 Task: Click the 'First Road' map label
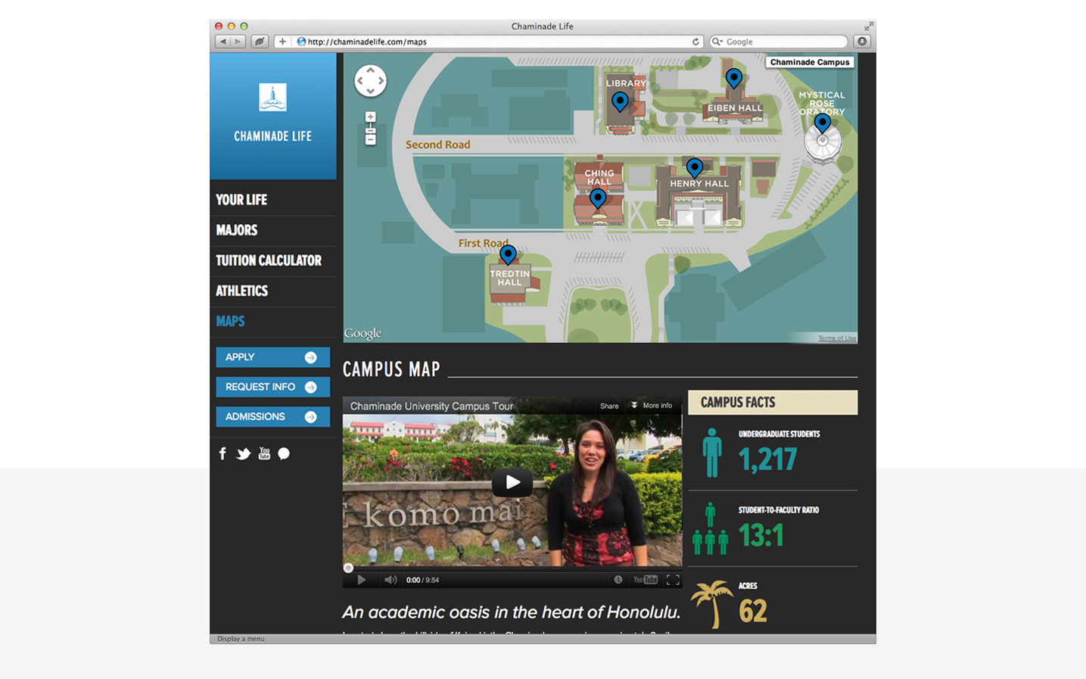point(484,243)
